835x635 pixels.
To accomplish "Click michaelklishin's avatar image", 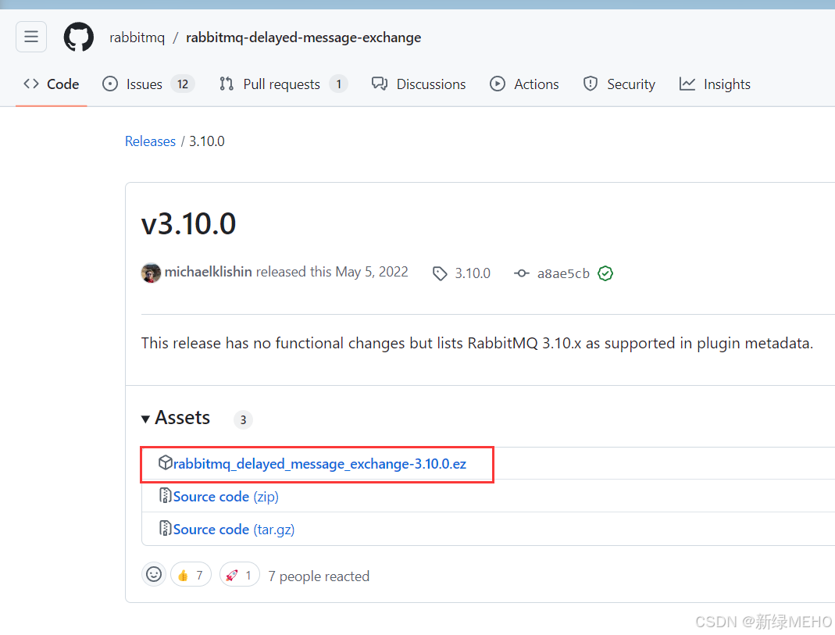I will (x=151, y=273).
